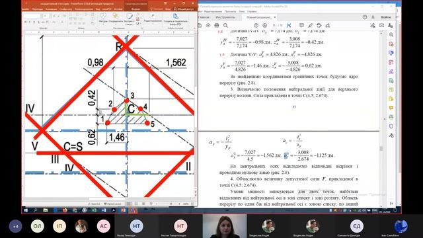This screenshot has width=423, height=238.
Task: Toggle Заметки notes pane in PowerPoint status bar
Action: (94, 204)
